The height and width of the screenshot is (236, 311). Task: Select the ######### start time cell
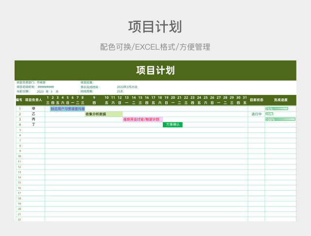point(46,87)
